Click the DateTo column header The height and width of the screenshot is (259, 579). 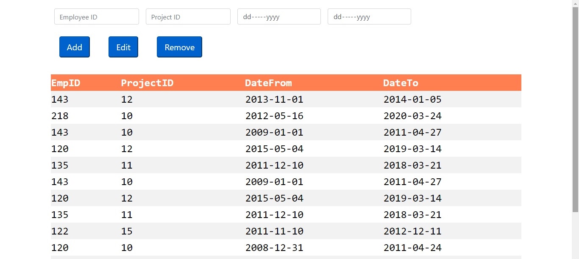[x=401, y=83]
